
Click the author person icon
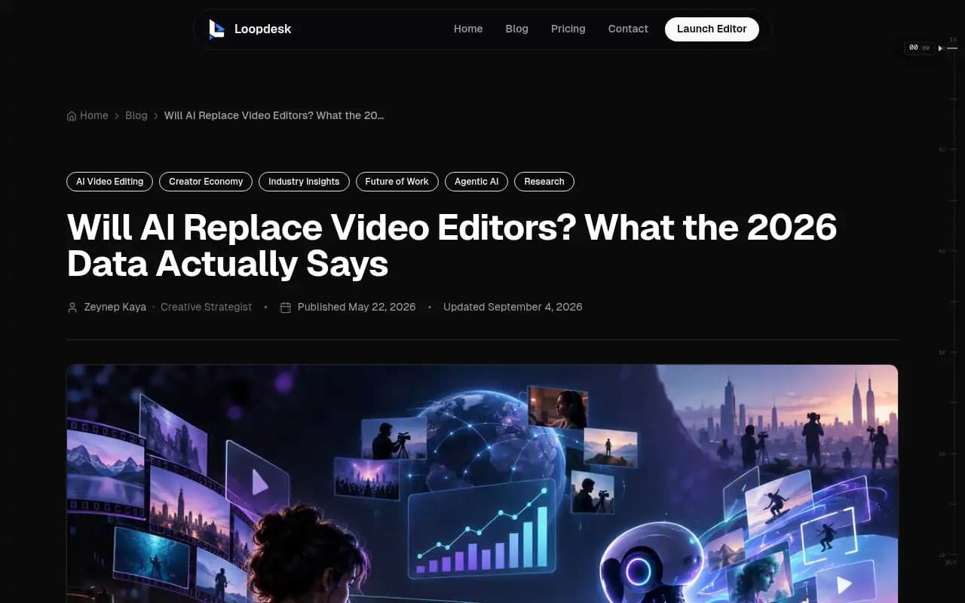pos(72,308)
